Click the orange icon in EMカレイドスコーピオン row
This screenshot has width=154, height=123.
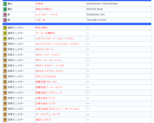(5, 71)
